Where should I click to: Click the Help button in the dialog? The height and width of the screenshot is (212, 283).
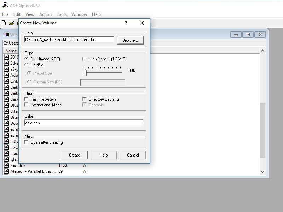pos(104,155)
